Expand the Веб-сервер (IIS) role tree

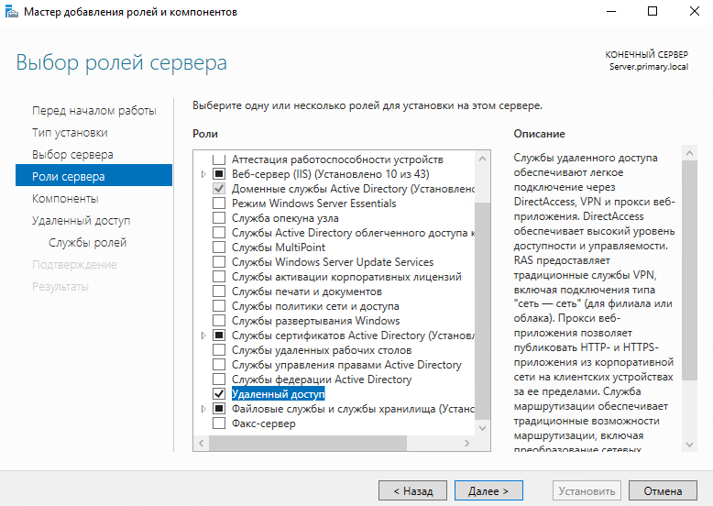203,174
